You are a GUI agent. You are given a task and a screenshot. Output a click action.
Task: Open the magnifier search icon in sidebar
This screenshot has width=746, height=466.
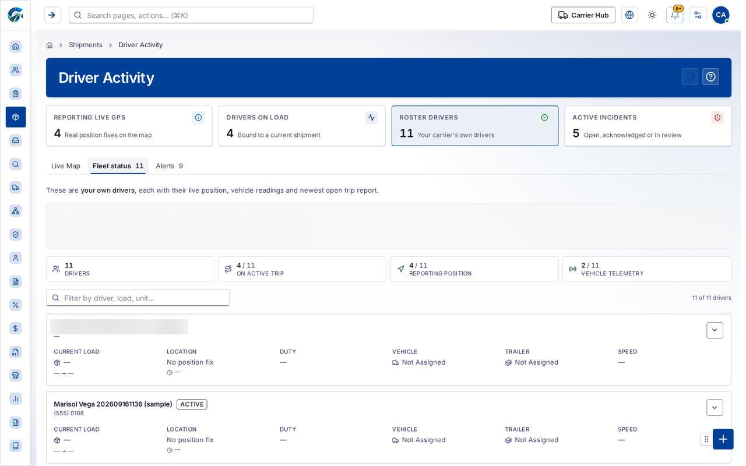pos(16,164)
